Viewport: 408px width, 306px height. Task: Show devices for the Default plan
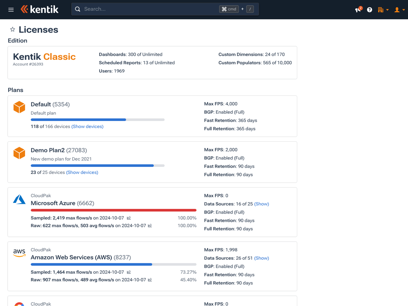coord(87,126)
